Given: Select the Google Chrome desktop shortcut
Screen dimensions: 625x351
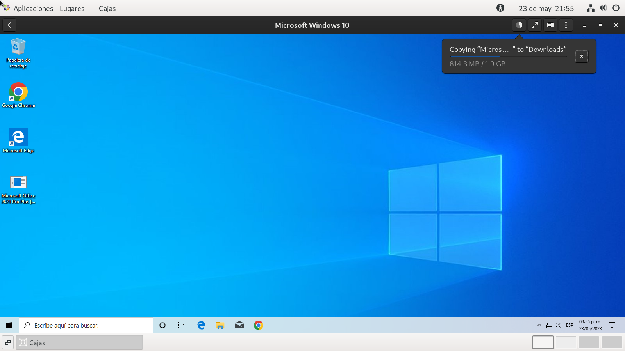Looking at the screenshot, I should 18,95.
